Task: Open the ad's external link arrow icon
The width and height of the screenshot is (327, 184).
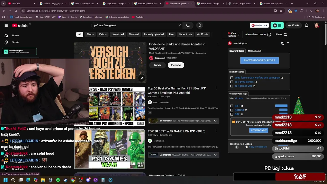Action: tap(142, 78)
